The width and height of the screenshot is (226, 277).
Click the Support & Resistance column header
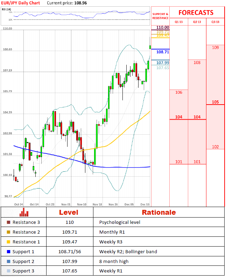pos(160,16)
